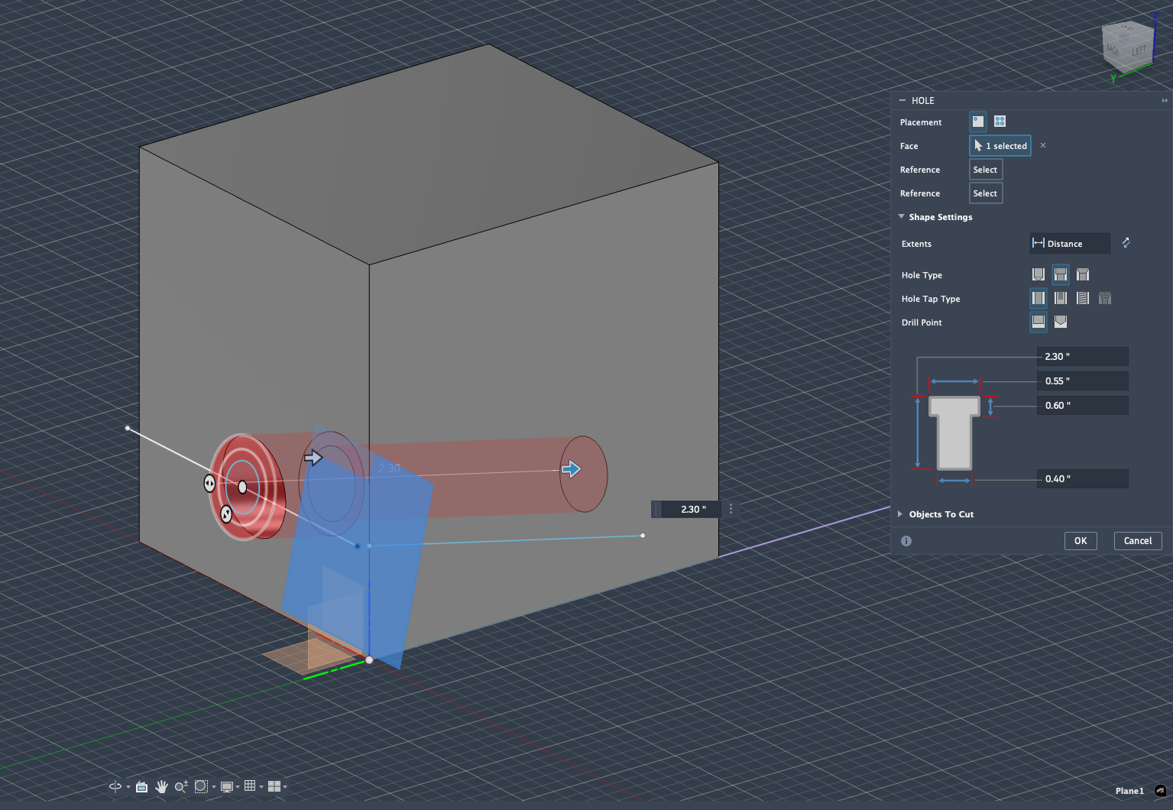Viewport: 1173px width, 810px height.
Task: Activate the Pan tool
Action: [x=161, y=786]
